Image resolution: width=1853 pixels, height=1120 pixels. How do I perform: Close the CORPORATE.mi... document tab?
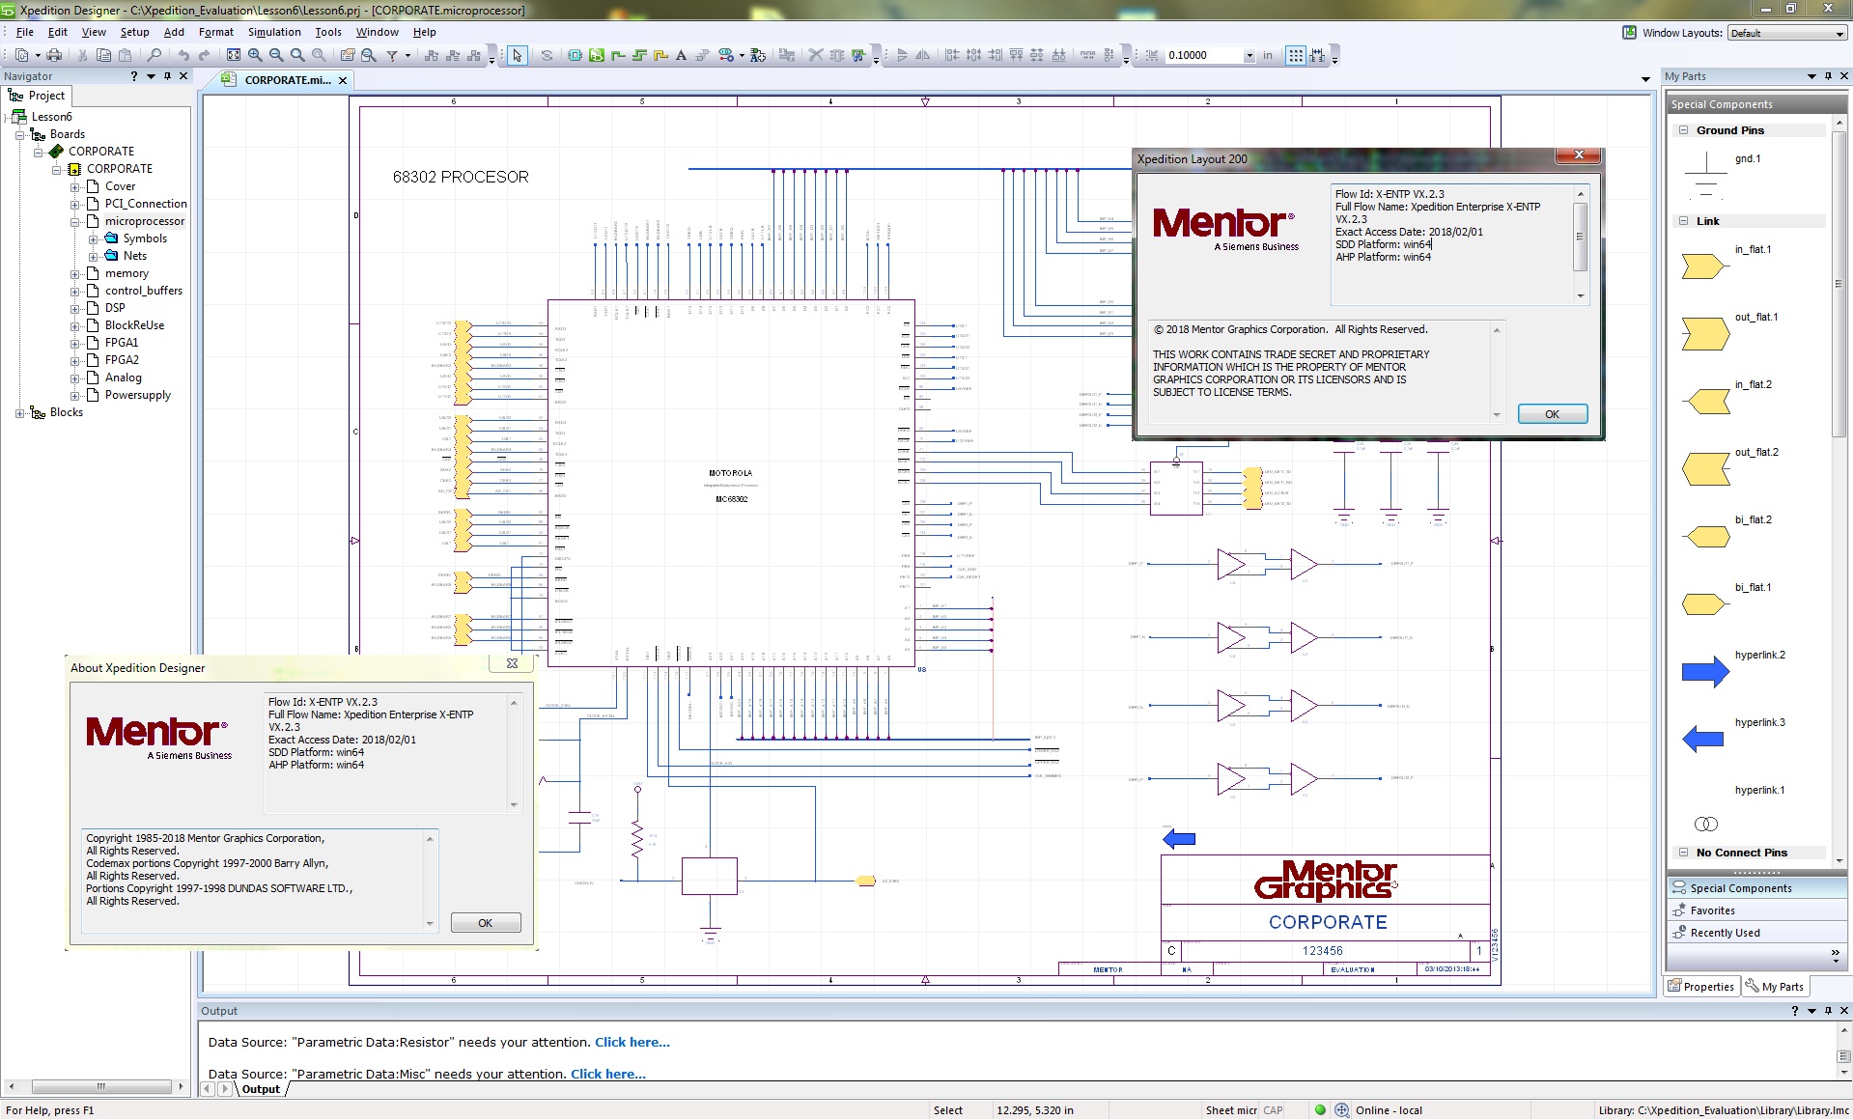343,80
